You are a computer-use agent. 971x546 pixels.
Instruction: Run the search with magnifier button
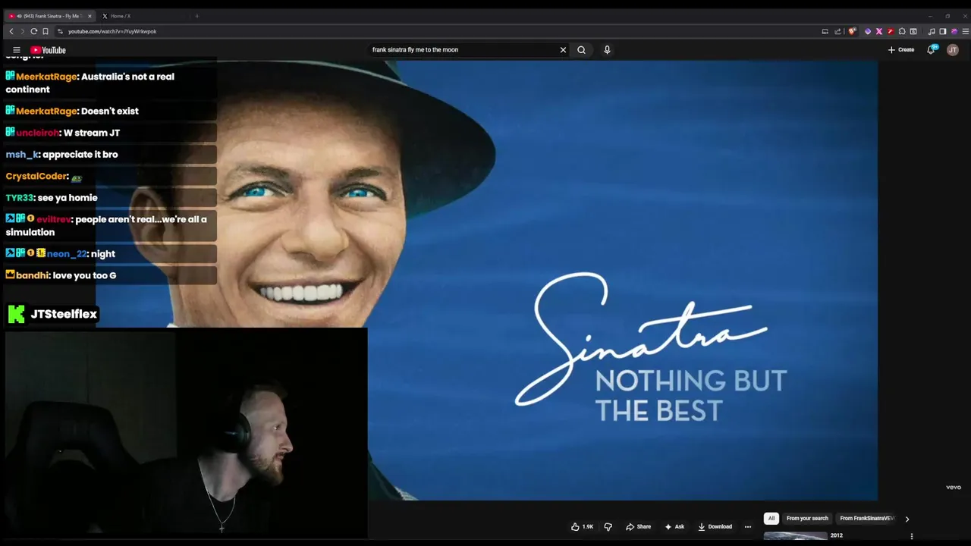coord(581,50)
